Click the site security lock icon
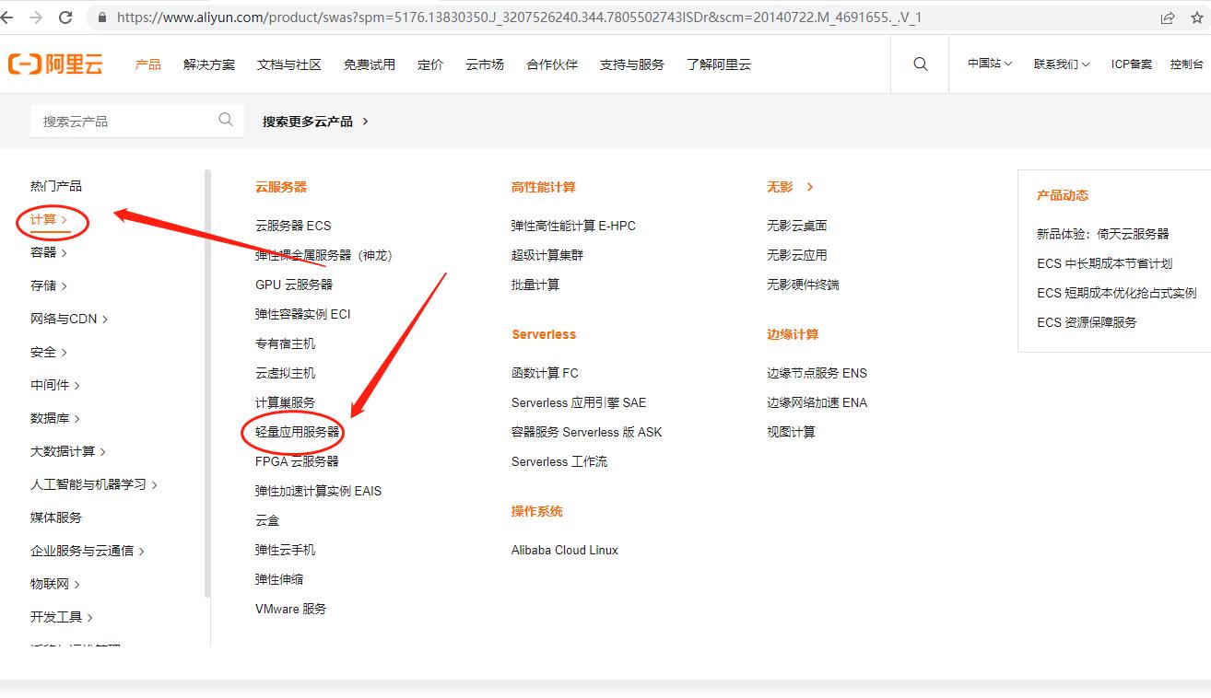 [x=101, y=16]
